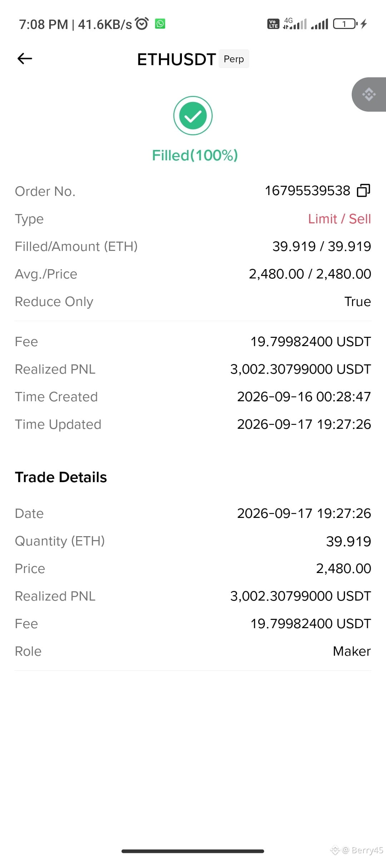Screen dimensions: 386x859
Task: Tap the alarm clock status icon
Action: coord(143,24)
